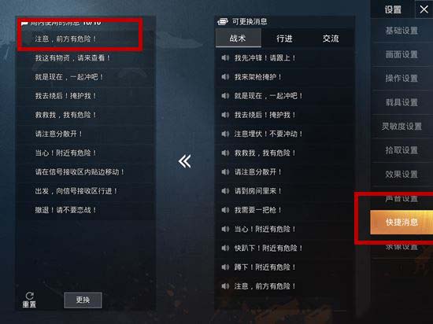Play speaker icon for 蹲下！附近有危险！

click(225, 267)
